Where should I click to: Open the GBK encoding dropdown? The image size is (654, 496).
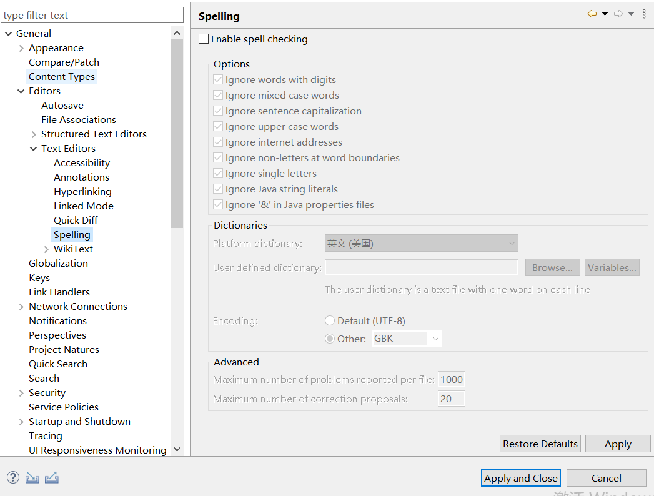tap(407, 339)
